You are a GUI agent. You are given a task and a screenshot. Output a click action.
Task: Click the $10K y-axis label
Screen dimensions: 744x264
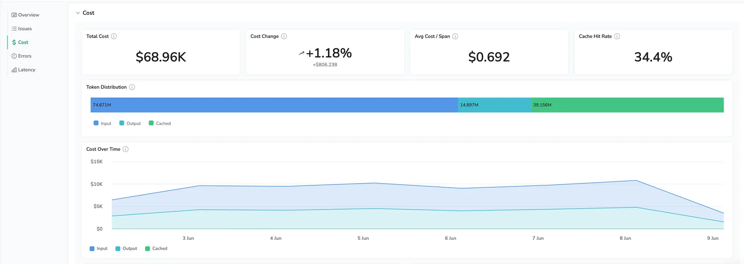[97, 185]
